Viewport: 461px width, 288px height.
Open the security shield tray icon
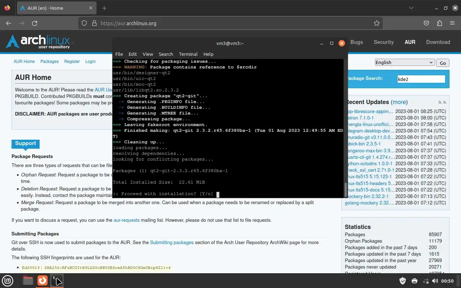pos(403,281)
